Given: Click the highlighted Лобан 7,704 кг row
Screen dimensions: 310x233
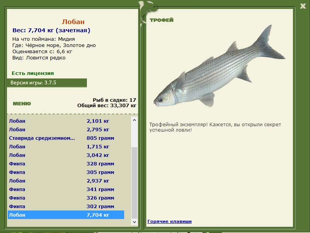Looking at the screenshot, I should point(66,215).
